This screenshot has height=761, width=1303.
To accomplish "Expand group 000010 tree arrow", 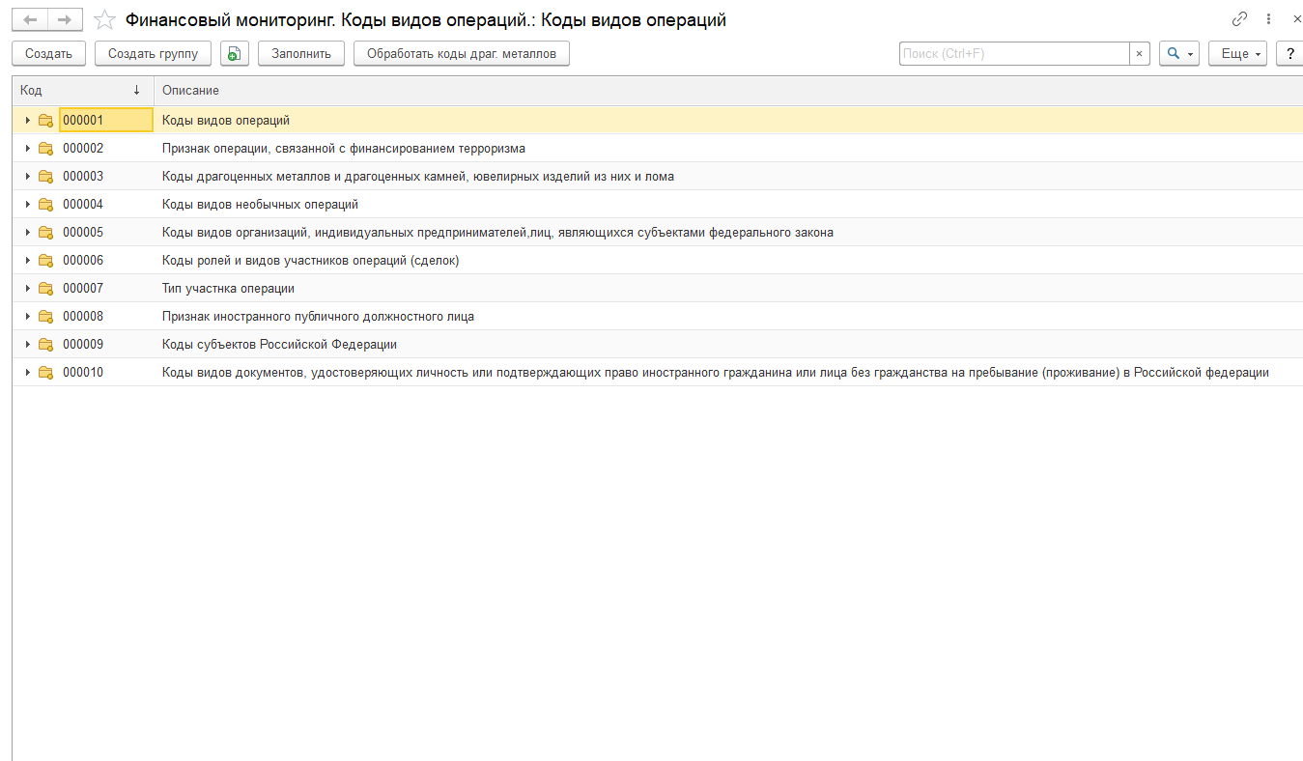I will [27, 373].
